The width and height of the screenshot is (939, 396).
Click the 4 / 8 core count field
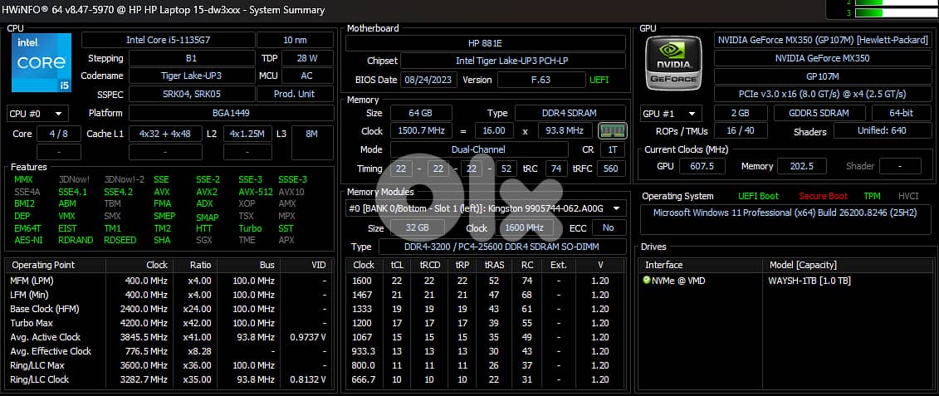[x=59, y=134]
